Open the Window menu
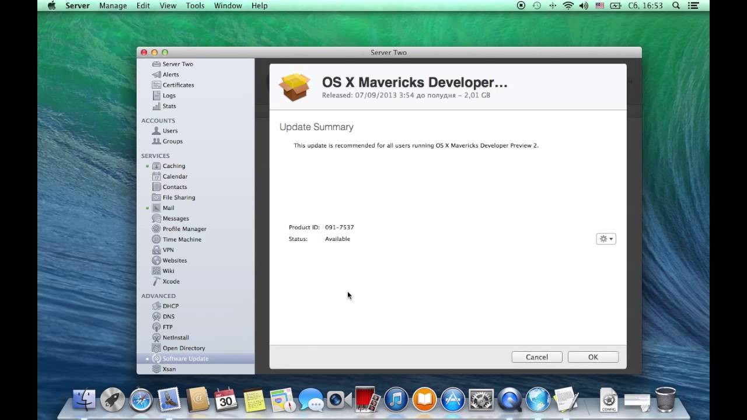747x420 pixels. click(x=228, y=5)
